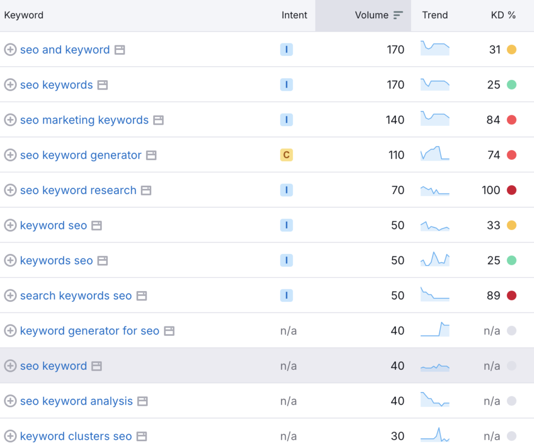The height and width of the screenshot is (448, 534).
Task: Click SERP icon beside 'seo keyword analysis'
Action: [142, 402]
